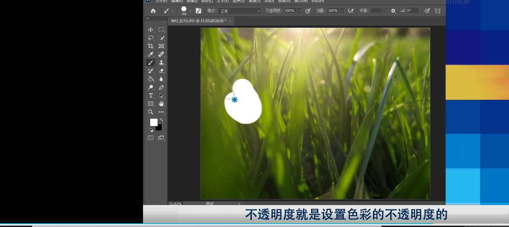Switch to IMG_8255.JPG document tab
Viewport: 509px width, 227px height.
(198, 21)
